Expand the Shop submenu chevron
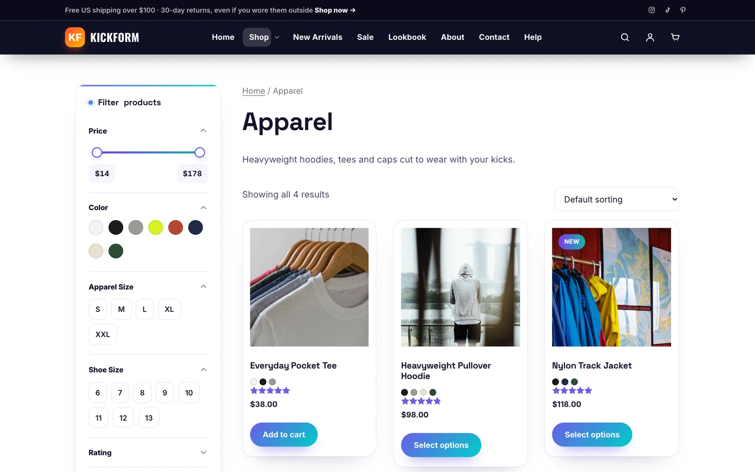This screenshot has height=472, width=755. (x=277, y=37)
